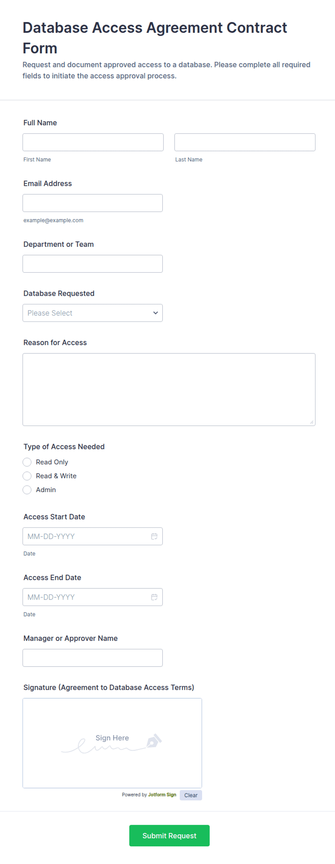The width and height of the screenshot is (335, 864).
Task: Focus the Last Name input field
Action: coord(245,142)
